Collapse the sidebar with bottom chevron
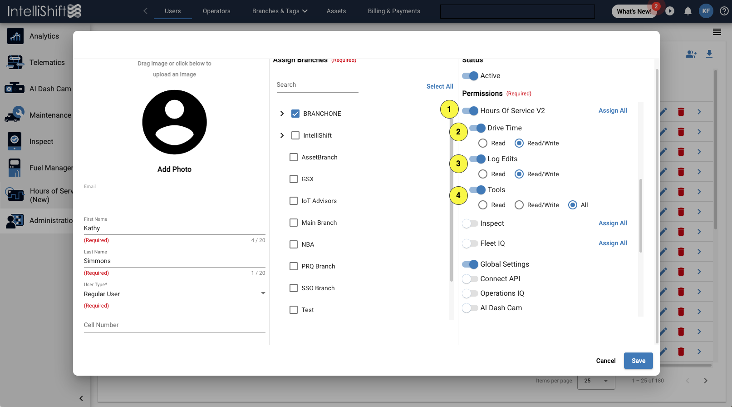The image size is (732, 407). click(x=81, y=398)
